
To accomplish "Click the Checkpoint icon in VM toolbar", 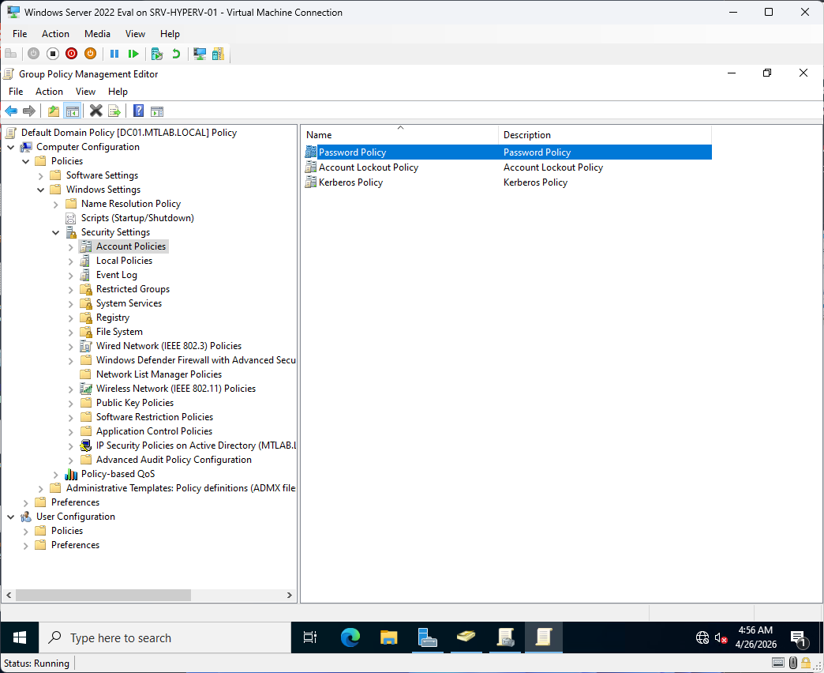I will click(156, 54).
